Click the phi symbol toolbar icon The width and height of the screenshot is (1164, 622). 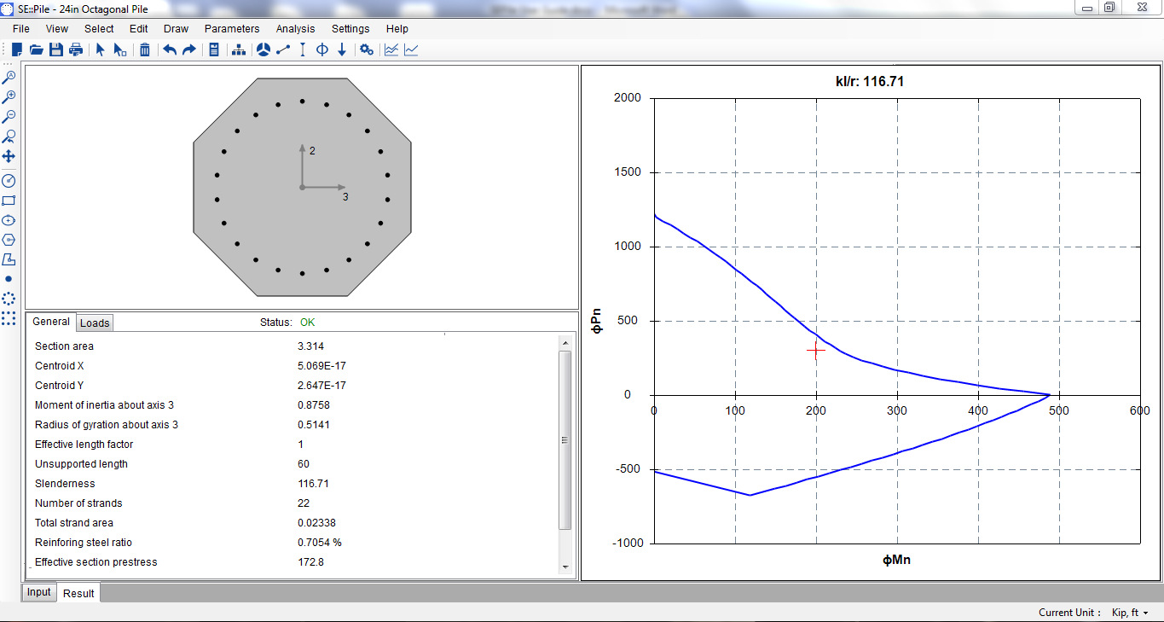(322, 49)
